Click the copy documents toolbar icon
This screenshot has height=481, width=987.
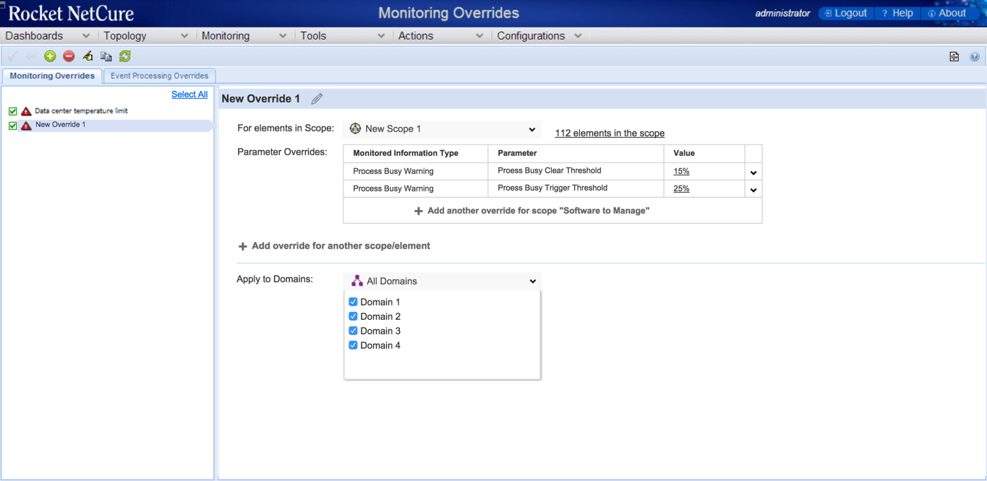click(106, 56)
